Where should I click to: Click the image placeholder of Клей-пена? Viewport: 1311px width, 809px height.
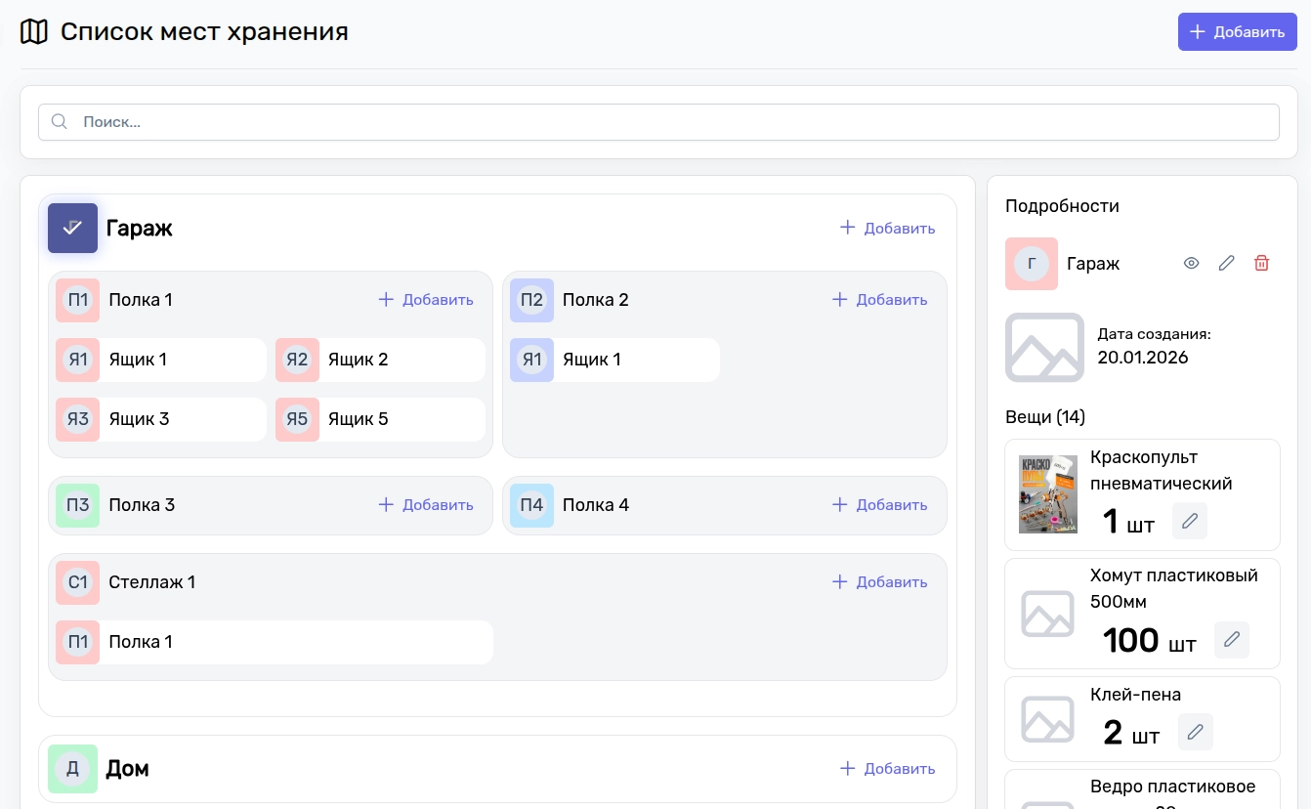point(1047,719)
